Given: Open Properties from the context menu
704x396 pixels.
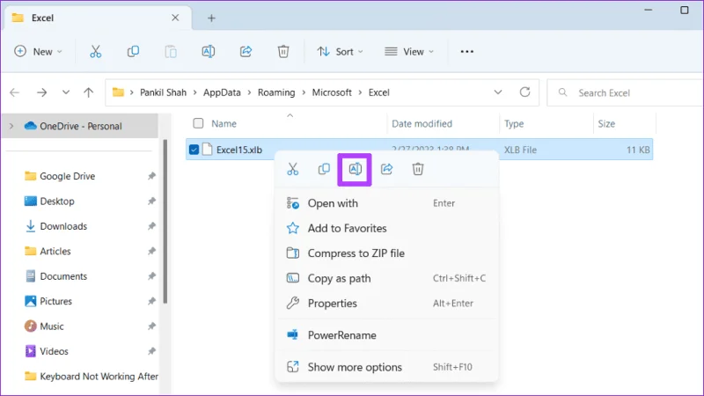Looking at the screenshot, I should (386, 304).
